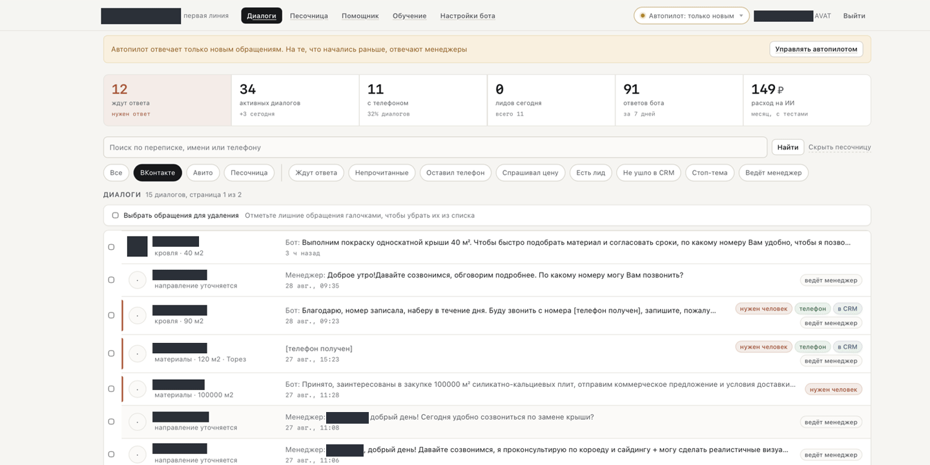Switch to the Помощник tab

pos(360,15)
